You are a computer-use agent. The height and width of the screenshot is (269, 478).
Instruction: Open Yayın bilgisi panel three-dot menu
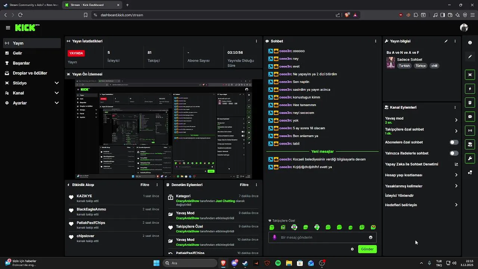pyautogui.click(x=455, y=41)
